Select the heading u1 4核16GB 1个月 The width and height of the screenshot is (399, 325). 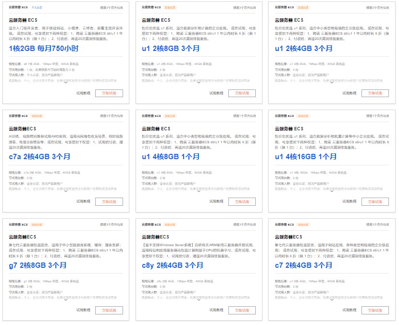pyautogui.click(x=306, y=157)
